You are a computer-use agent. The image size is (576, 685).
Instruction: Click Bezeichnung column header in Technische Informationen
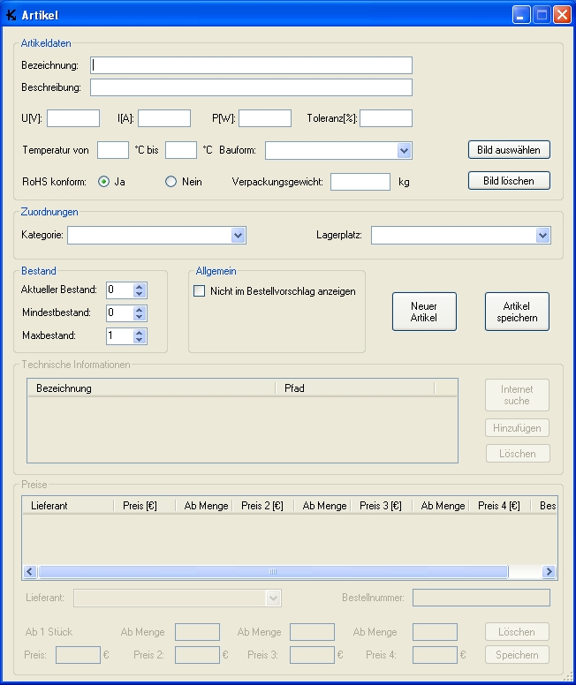[151, 388]
